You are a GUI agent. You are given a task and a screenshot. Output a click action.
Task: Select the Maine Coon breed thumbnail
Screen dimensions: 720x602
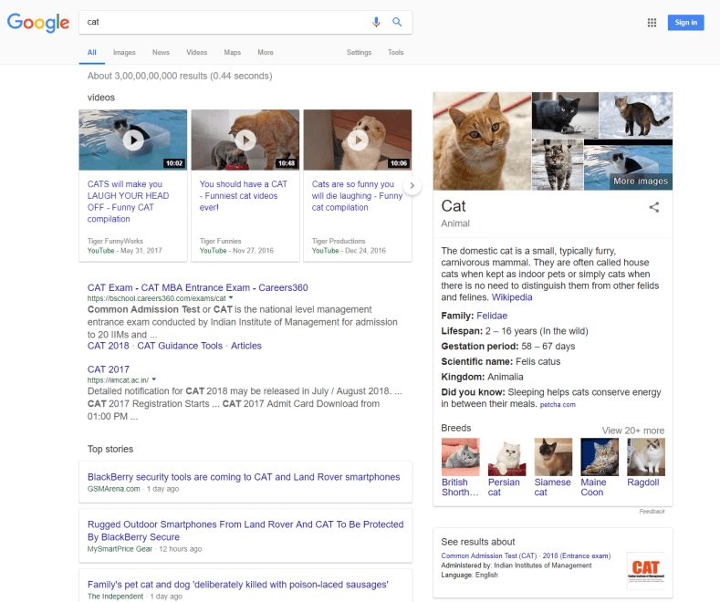pos(600,457)
